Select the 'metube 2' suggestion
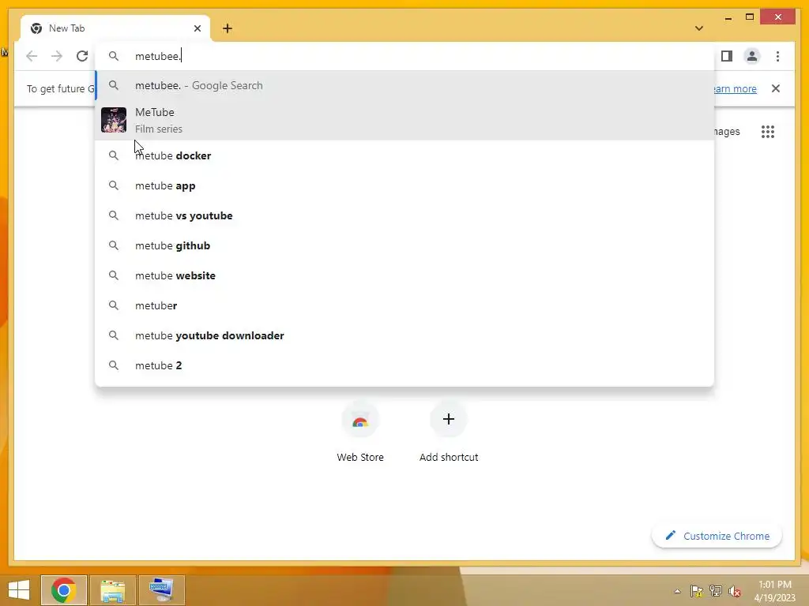This screenshot has height=606, width=809. (404, 365)
